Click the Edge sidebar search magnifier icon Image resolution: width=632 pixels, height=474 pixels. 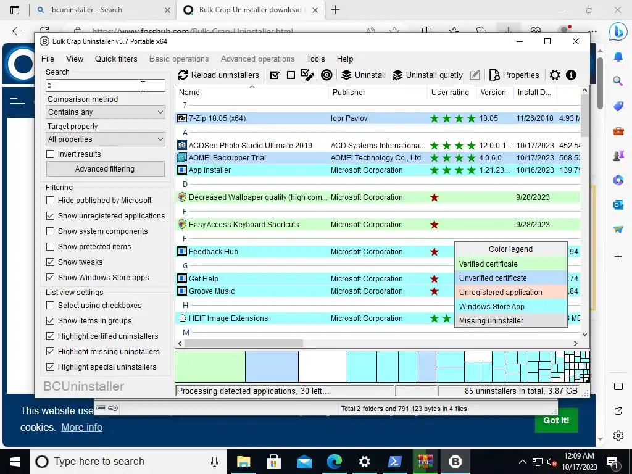tap(618, 81)
